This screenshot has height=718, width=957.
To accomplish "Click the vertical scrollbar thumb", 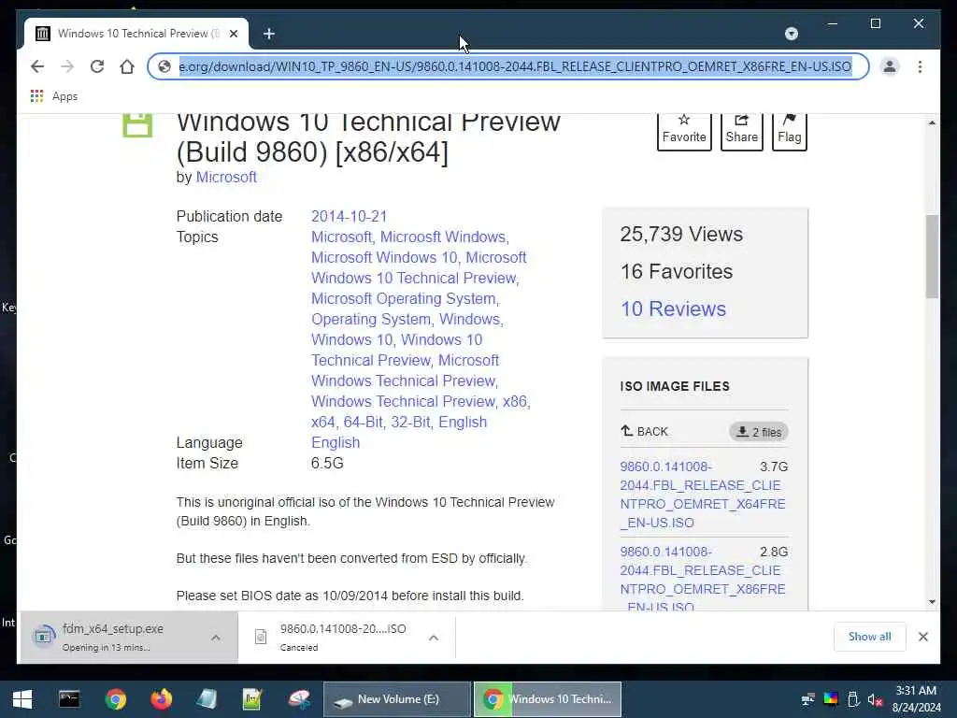I will click(932, 256).
